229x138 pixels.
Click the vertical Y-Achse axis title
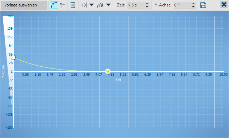[3, 71]
